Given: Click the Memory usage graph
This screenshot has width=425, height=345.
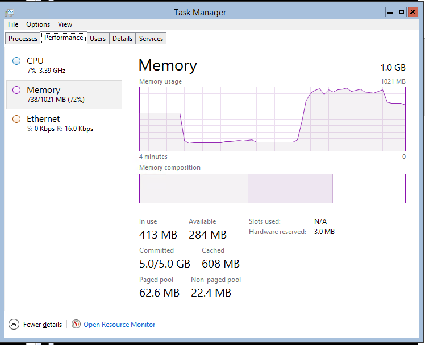Looking at the screenshot, I should point(272,118).
